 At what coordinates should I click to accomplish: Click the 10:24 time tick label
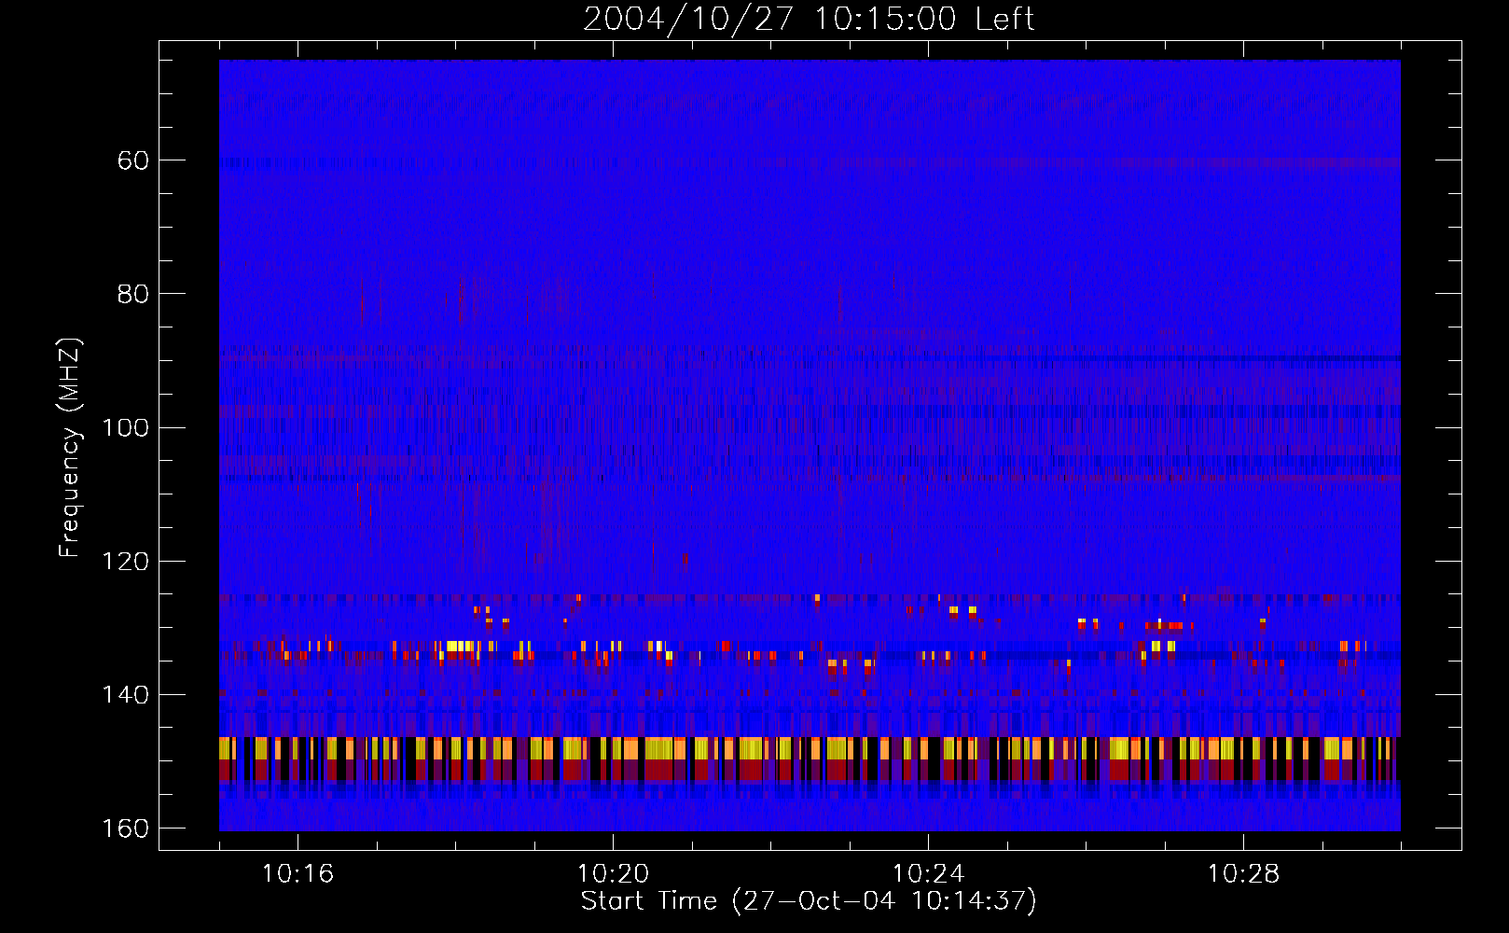point(928,873)
